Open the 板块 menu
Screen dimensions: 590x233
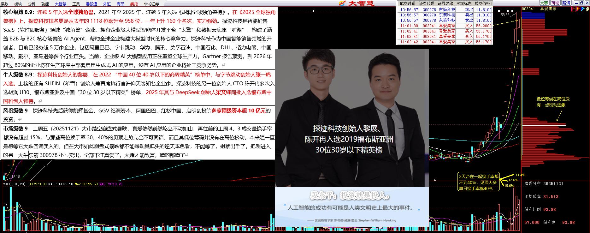(x=18, y=4)
